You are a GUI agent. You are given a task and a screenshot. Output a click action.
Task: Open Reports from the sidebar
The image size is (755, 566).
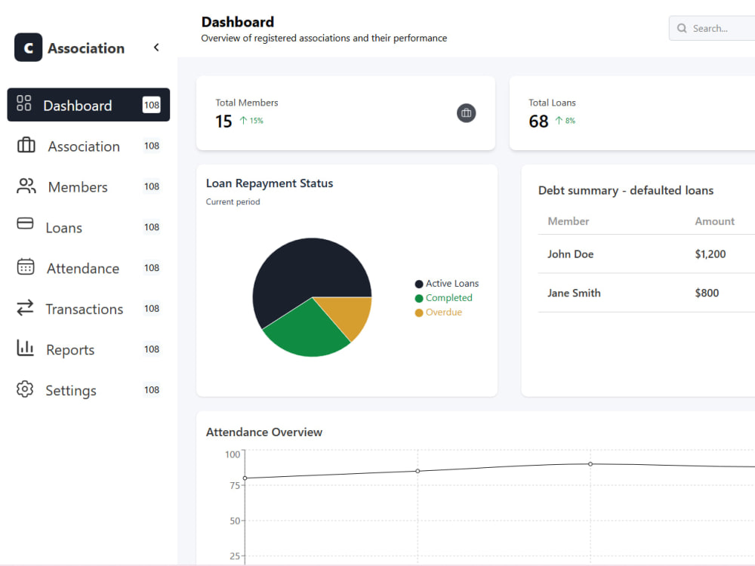click(x=88, y=349)
